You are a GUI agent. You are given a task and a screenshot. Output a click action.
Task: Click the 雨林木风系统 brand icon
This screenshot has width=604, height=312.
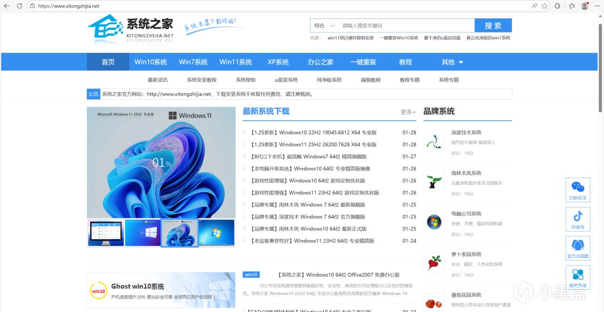(434, 181)
